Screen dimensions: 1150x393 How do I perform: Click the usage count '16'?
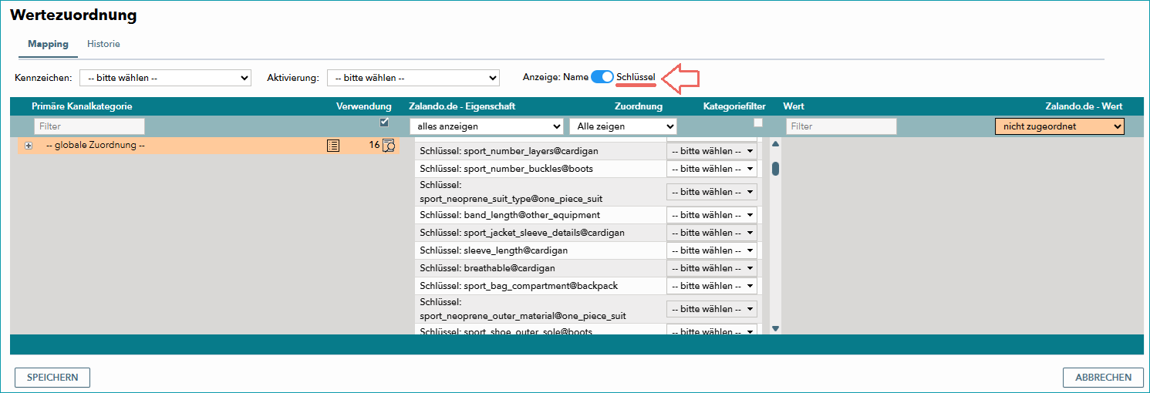pos(374,145)
